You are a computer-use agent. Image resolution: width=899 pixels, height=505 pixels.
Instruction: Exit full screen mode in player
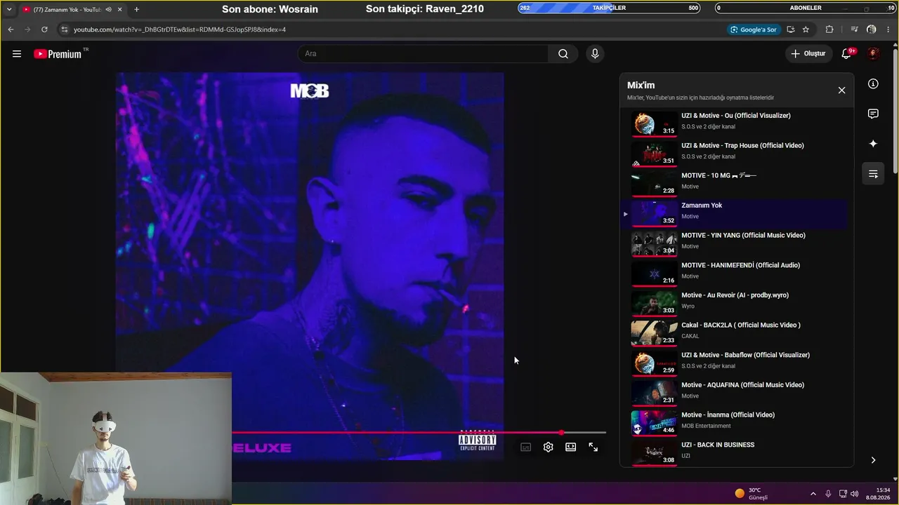(x=593, y=447)
